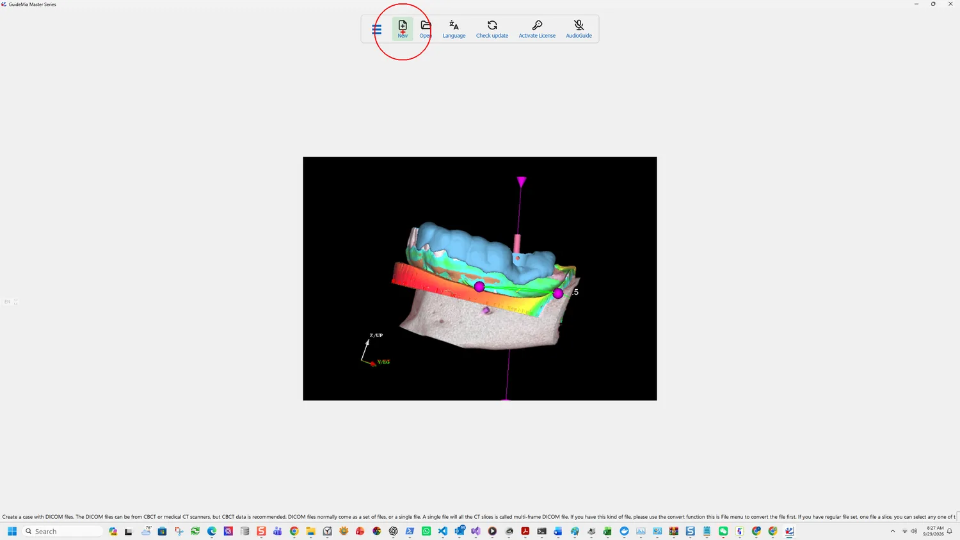Create a new case with New
The image size is (960, 540).
click(x=403, y=29)
